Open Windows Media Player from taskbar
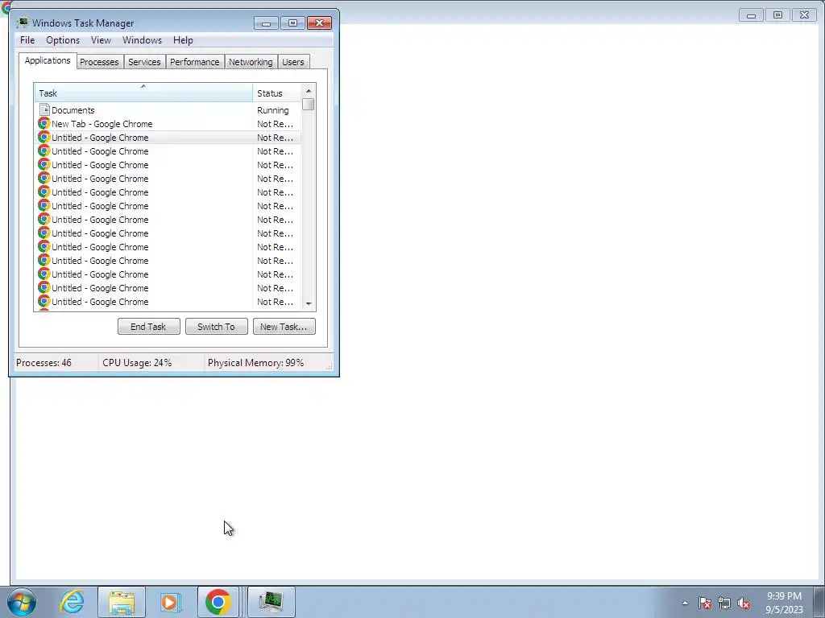This screenshot has height=618, width=825. (x=171, y=602)
